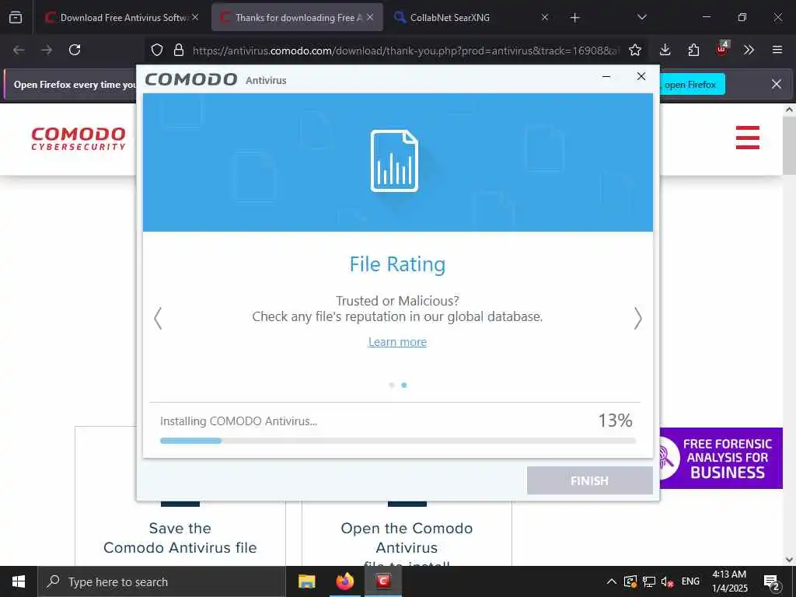Click Comodo Cybersecurity logo on webpage

[79, 138]
